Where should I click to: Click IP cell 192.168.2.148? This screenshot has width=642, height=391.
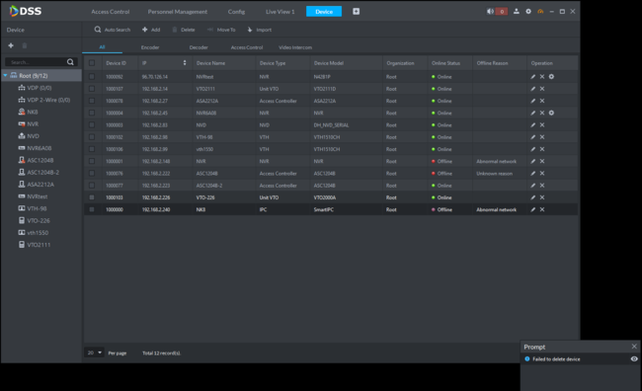tap(156, 161)
